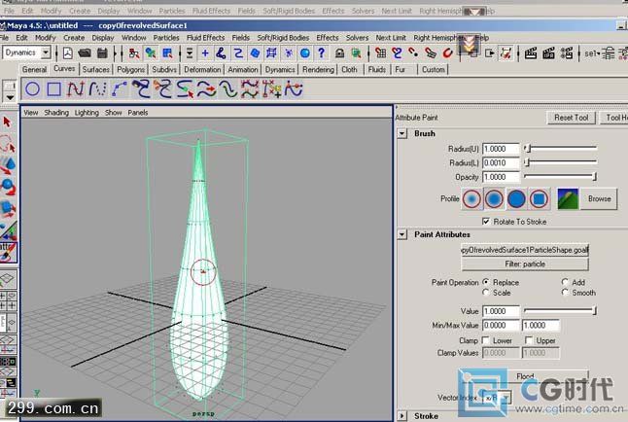The height and width of the screenshot is (422, 628).
Task: Open the shelf options arrow at left
Action: [10, 97]
